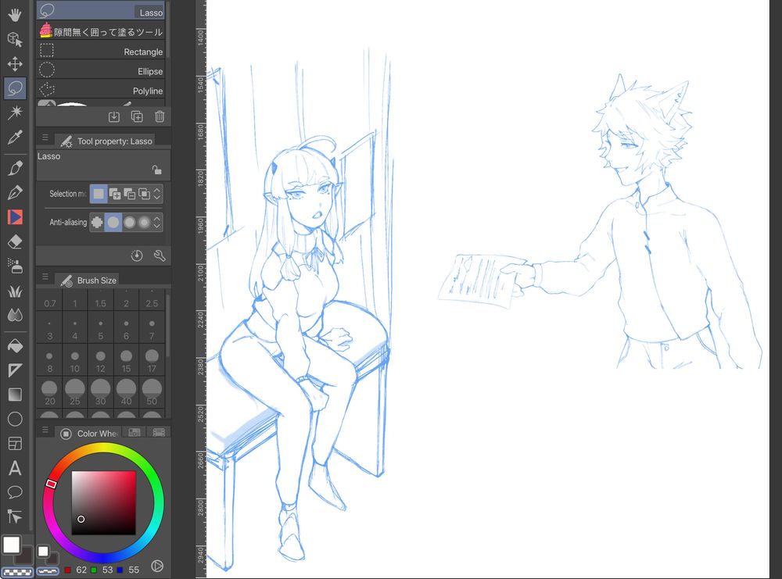Open the Brush Size panel menu
Viewport: 782px width, 579px height.
(45, 277)
